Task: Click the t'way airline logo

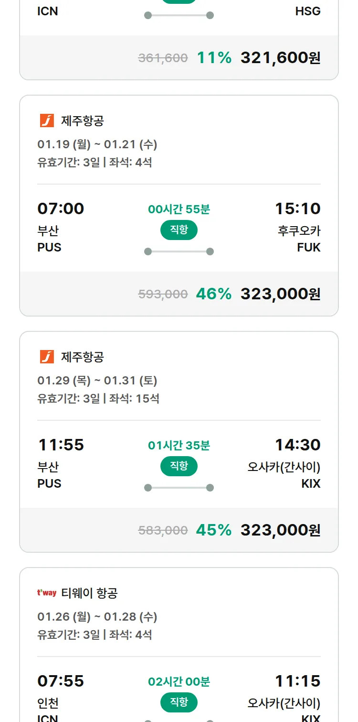Action: [x=47, y=593]
